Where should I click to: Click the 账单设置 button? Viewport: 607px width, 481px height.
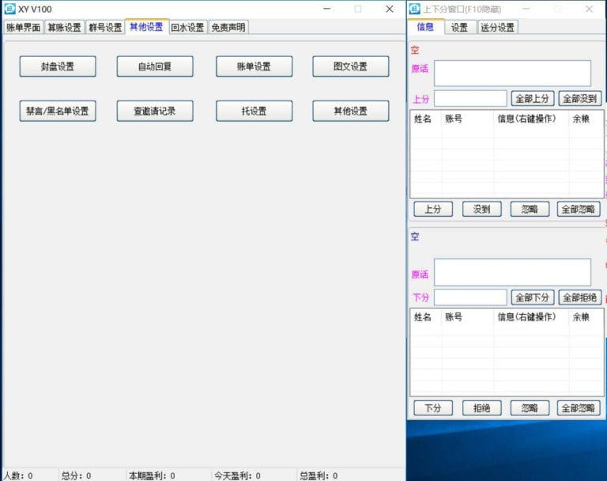(254, 66)
